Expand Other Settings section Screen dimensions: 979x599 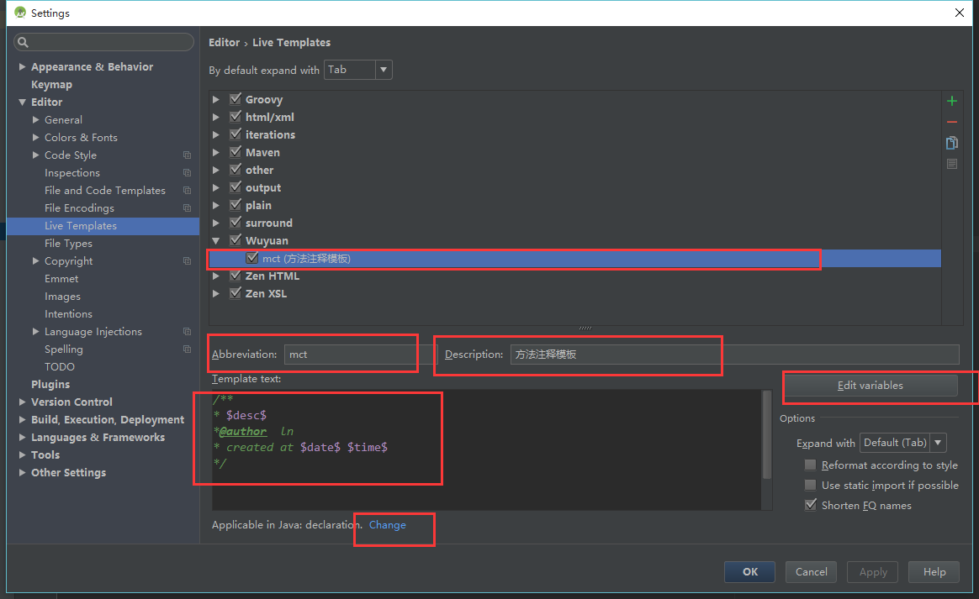click(23, 473)
